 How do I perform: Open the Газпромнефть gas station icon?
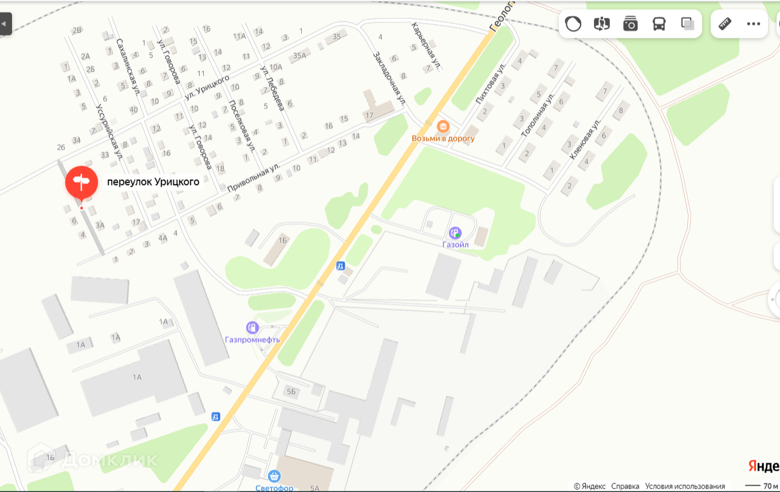click(252, 328)
